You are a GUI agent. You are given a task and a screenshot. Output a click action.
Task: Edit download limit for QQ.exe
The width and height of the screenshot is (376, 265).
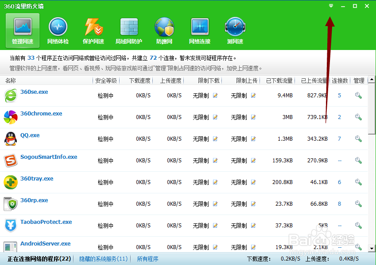[x=215, y=139]
